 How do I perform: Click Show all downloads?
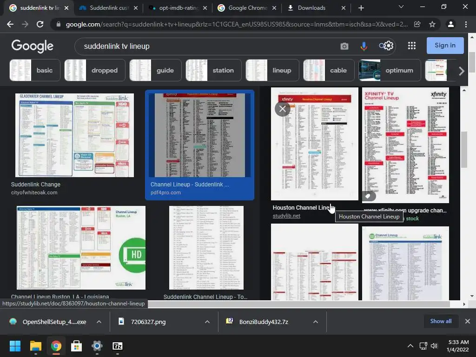click(441, 321)
